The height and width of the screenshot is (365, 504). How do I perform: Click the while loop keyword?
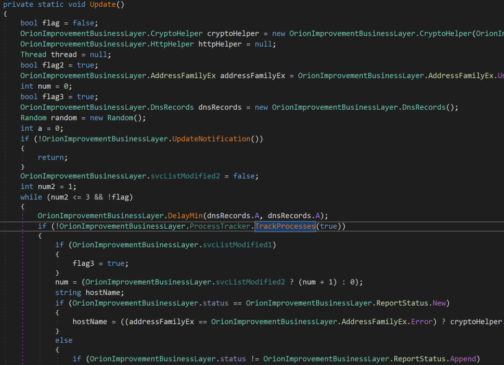click(31, 196)
